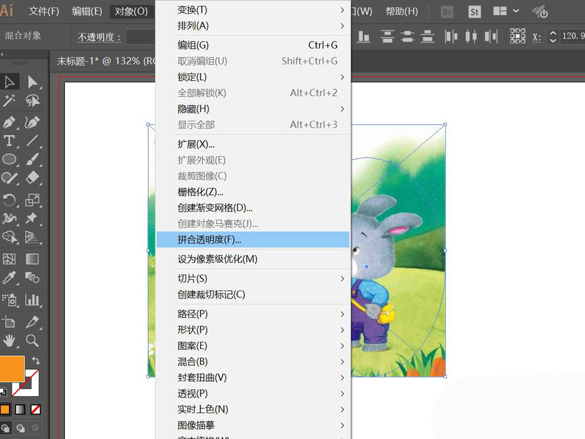585x439 pixels.
Task: Open the workspace switcher dropdown
Action: coord(506,11)
